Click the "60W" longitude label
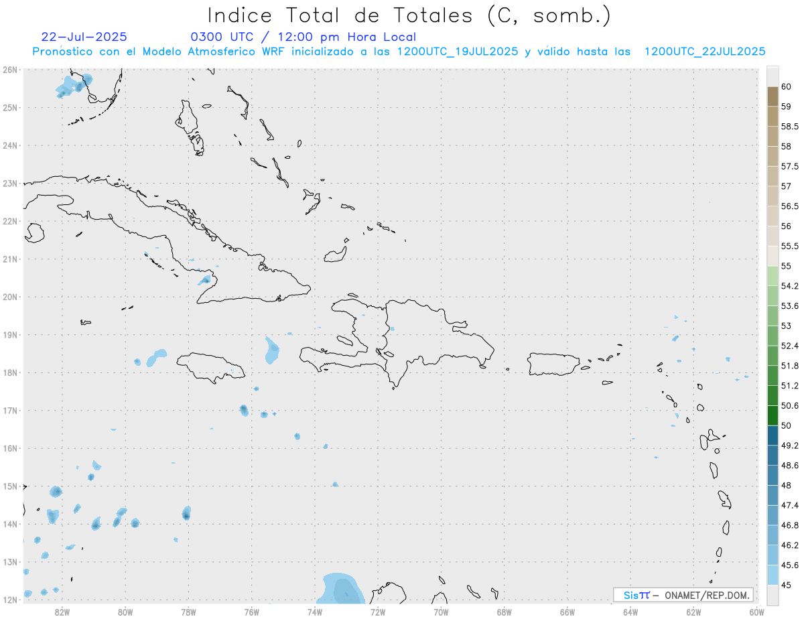The height and width of the screenshot is (621, 804). pos(757,612)
